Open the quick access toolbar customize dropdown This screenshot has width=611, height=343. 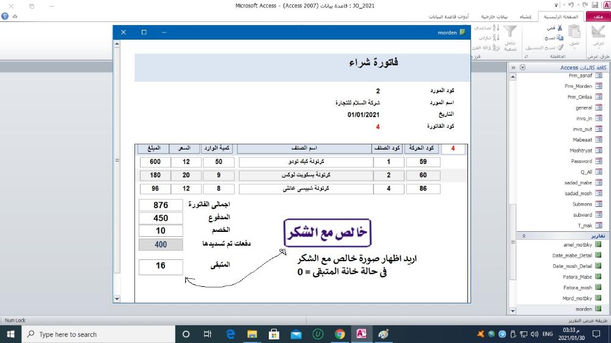(x=556, y=5)
